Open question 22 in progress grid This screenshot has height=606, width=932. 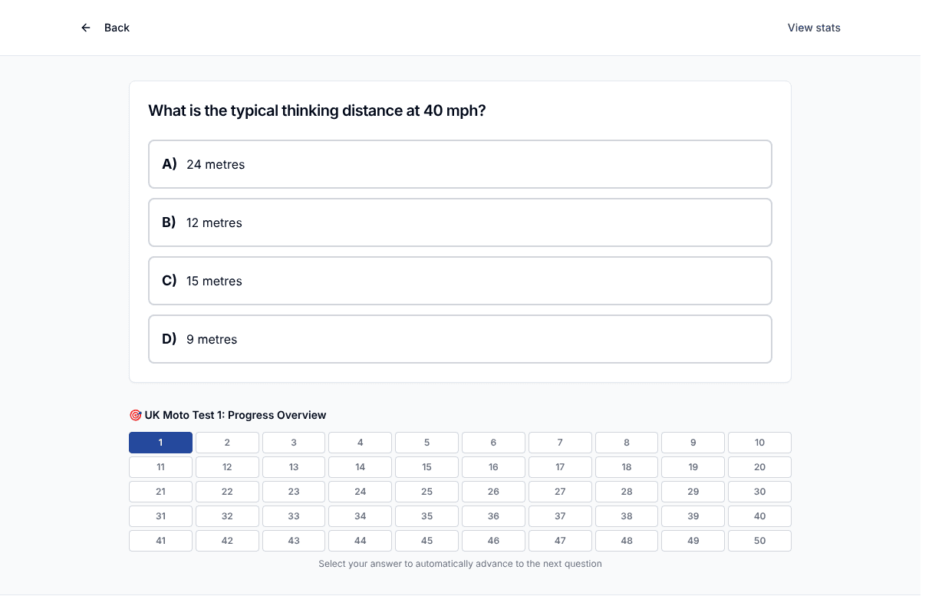point(227,492)
